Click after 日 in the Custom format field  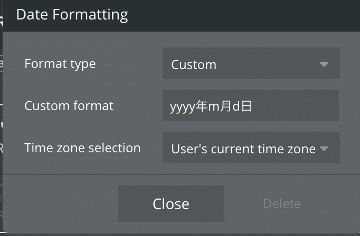click(253, 106)
